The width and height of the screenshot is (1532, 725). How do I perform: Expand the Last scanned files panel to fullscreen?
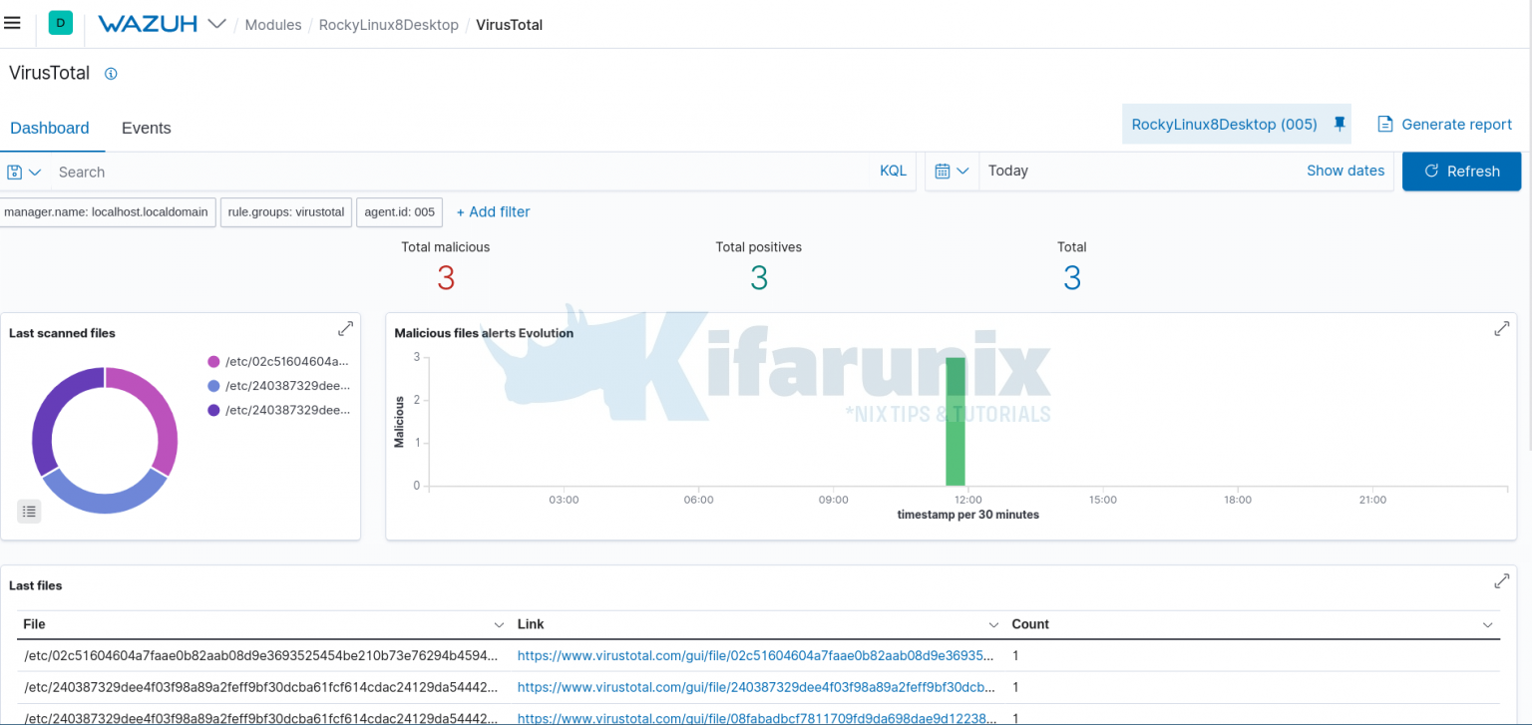coord(345,328)
